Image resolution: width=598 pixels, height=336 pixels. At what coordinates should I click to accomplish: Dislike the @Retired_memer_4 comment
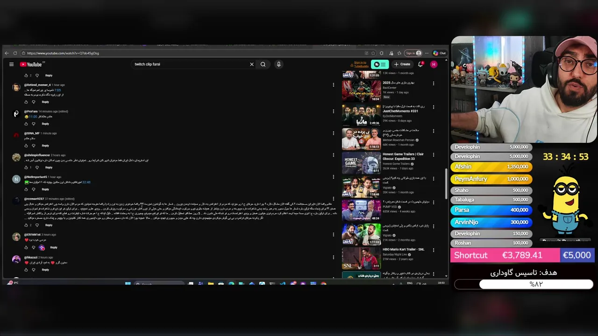(x=34, y=102)
